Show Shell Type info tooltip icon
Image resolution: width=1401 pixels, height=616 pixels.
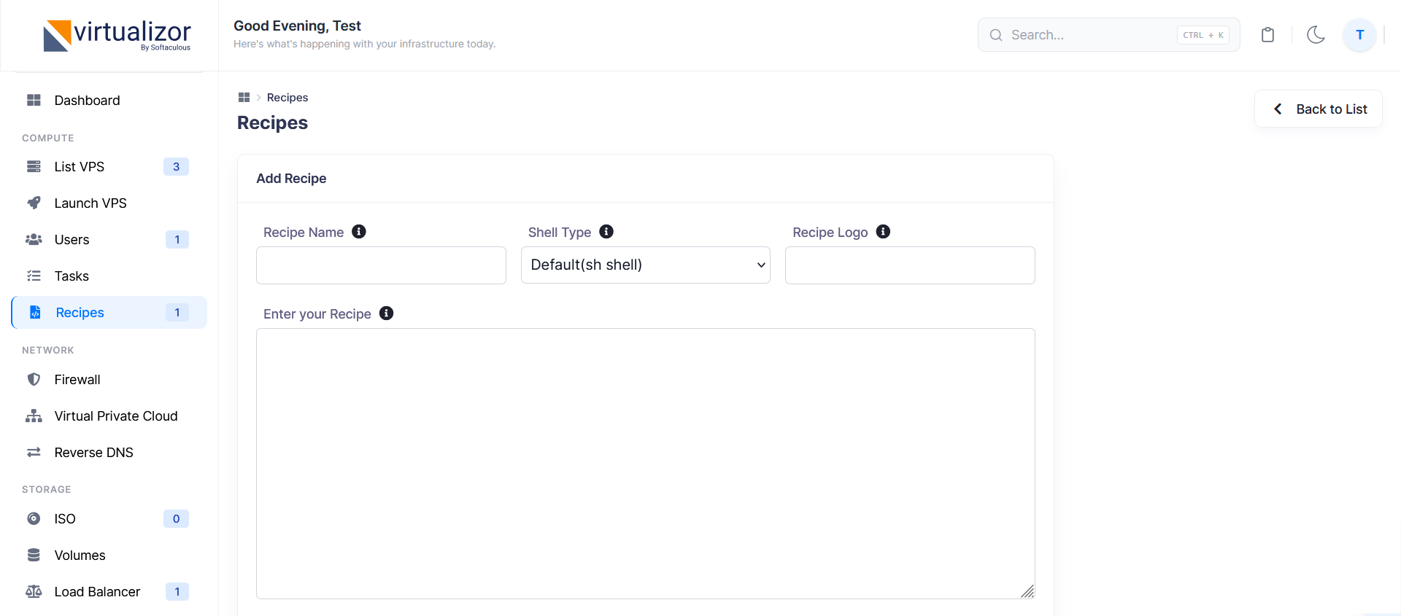click(606, 232)
